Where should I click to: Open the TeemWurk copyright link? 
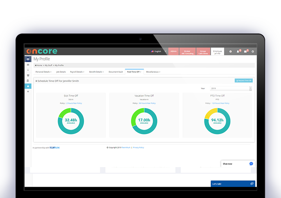click(x=126, y=147)
